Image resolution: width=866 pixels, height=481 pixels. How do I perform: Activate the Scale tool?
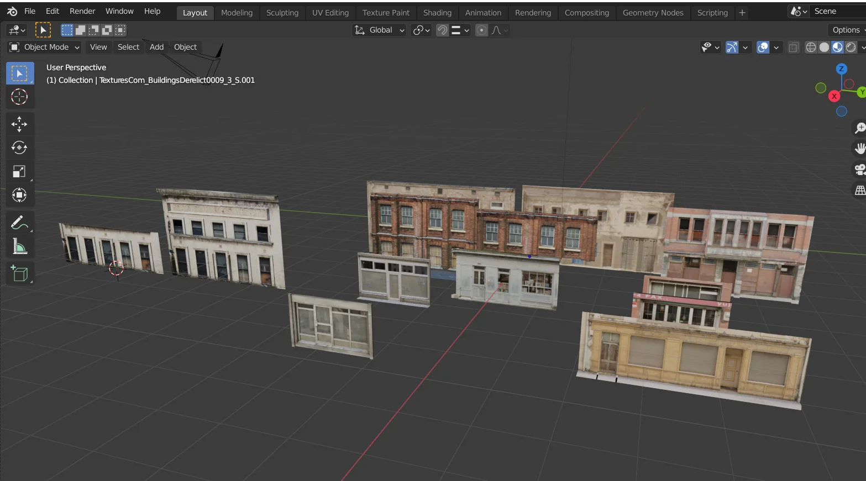[19, 172]
